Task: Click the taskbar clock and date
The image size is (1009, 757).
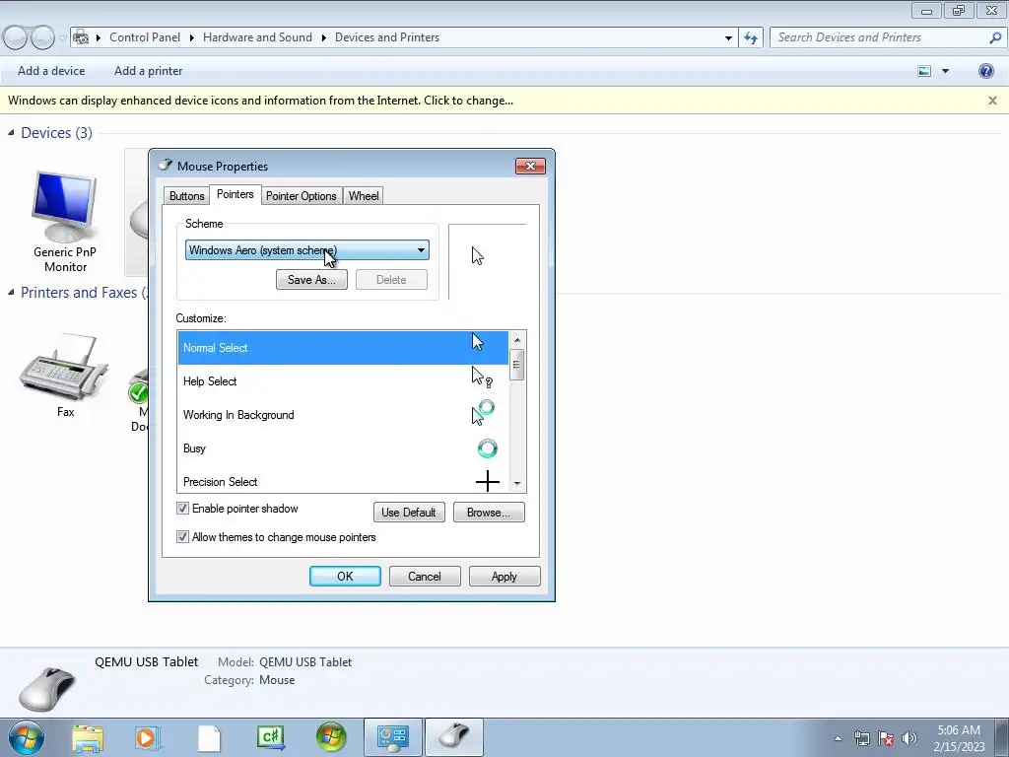Action: pyautogui.click(x=959, y=738)
